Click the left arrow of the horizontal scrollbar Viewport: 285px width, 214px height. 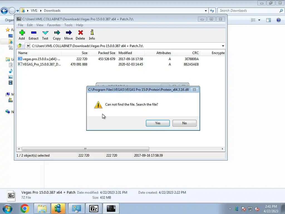[19, 149]
